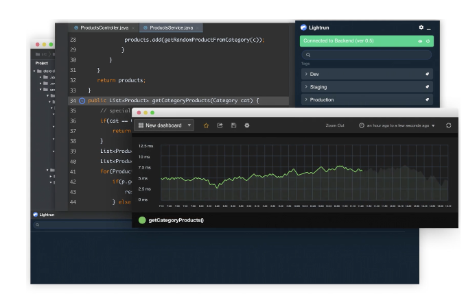Screen dimensions: 466x305
Task: Select the ProductsService.java tab
Action: point(171,27)
